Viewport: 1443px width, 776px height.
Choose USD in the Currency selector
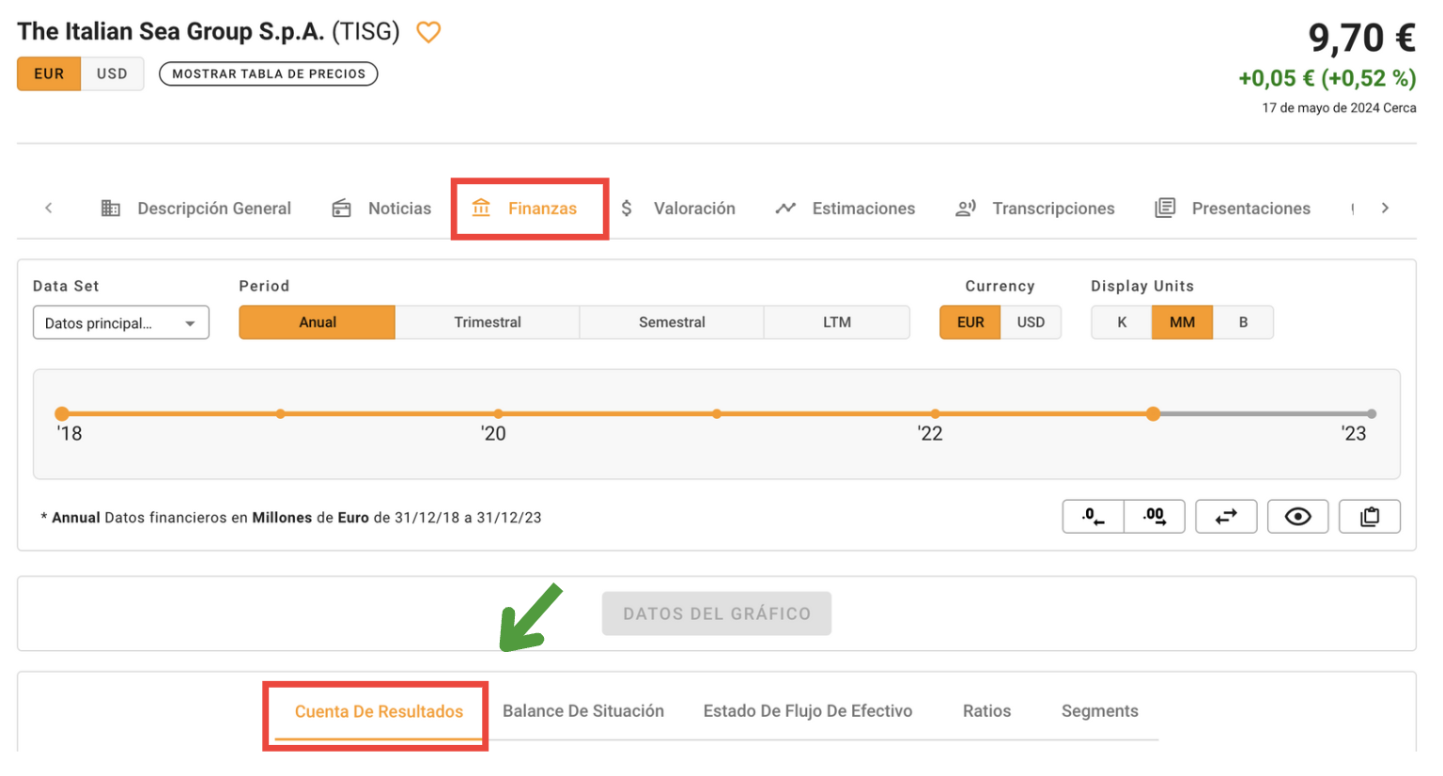pyautogui.click(x=1031, y=322)
